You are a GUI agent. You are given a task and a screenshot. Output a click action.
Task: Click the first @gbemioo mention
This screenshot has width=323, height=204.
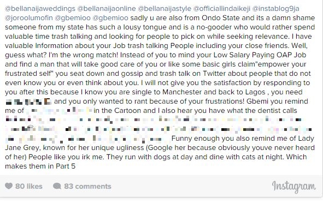tap(73, 18)
